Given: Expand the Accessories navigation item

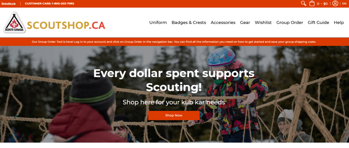Looking at the screenshot, I should [x=223, y=22].
